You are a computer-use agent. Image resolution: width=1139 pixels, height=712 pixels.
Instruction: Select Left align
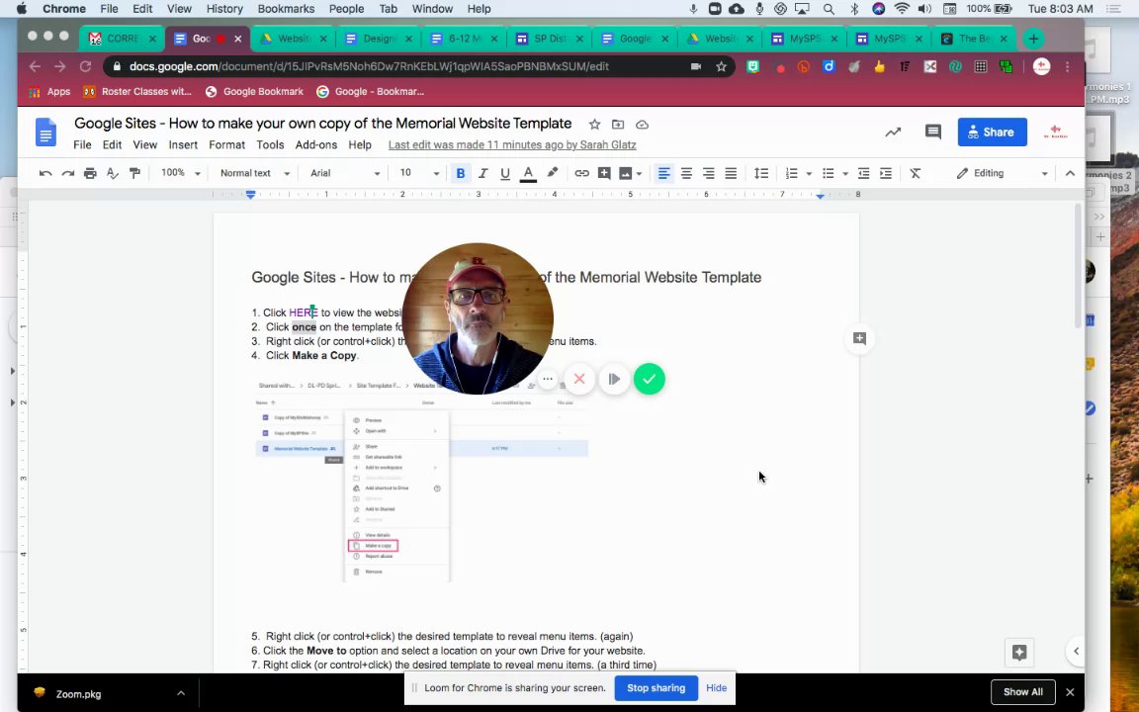663,173
